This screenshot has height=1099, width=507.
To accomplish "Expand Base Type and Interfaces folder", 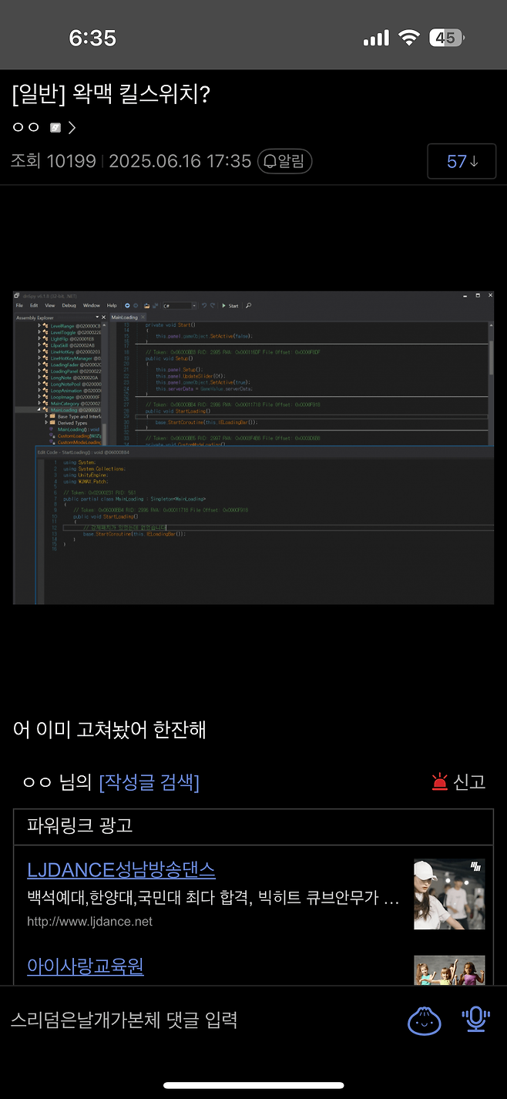I will [46, 416].
